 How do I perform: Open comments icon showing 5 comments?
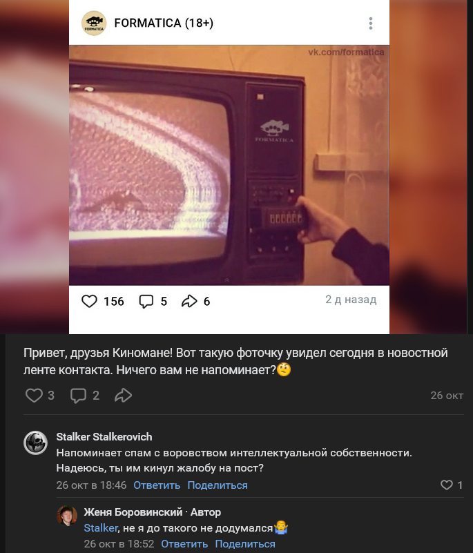pyautogui.click(x=146, y=302)
